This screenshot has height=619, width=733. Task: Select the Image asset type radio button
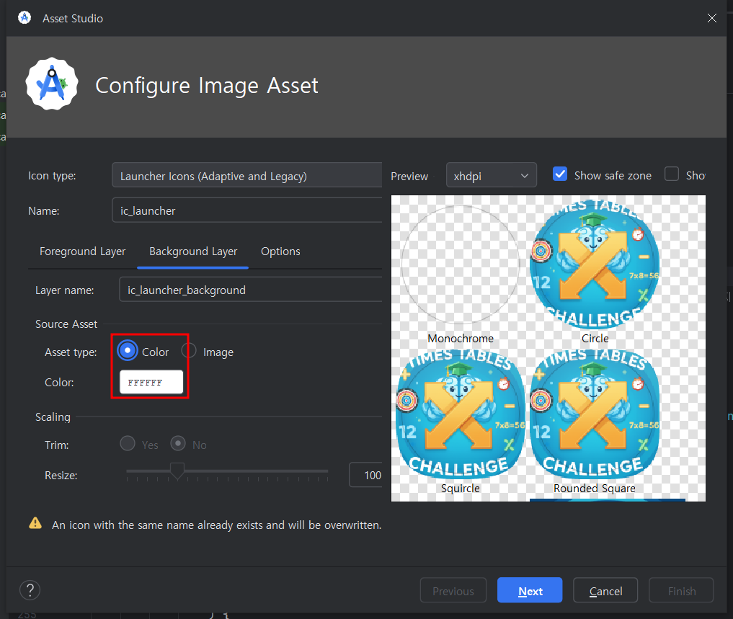(189, 351)
